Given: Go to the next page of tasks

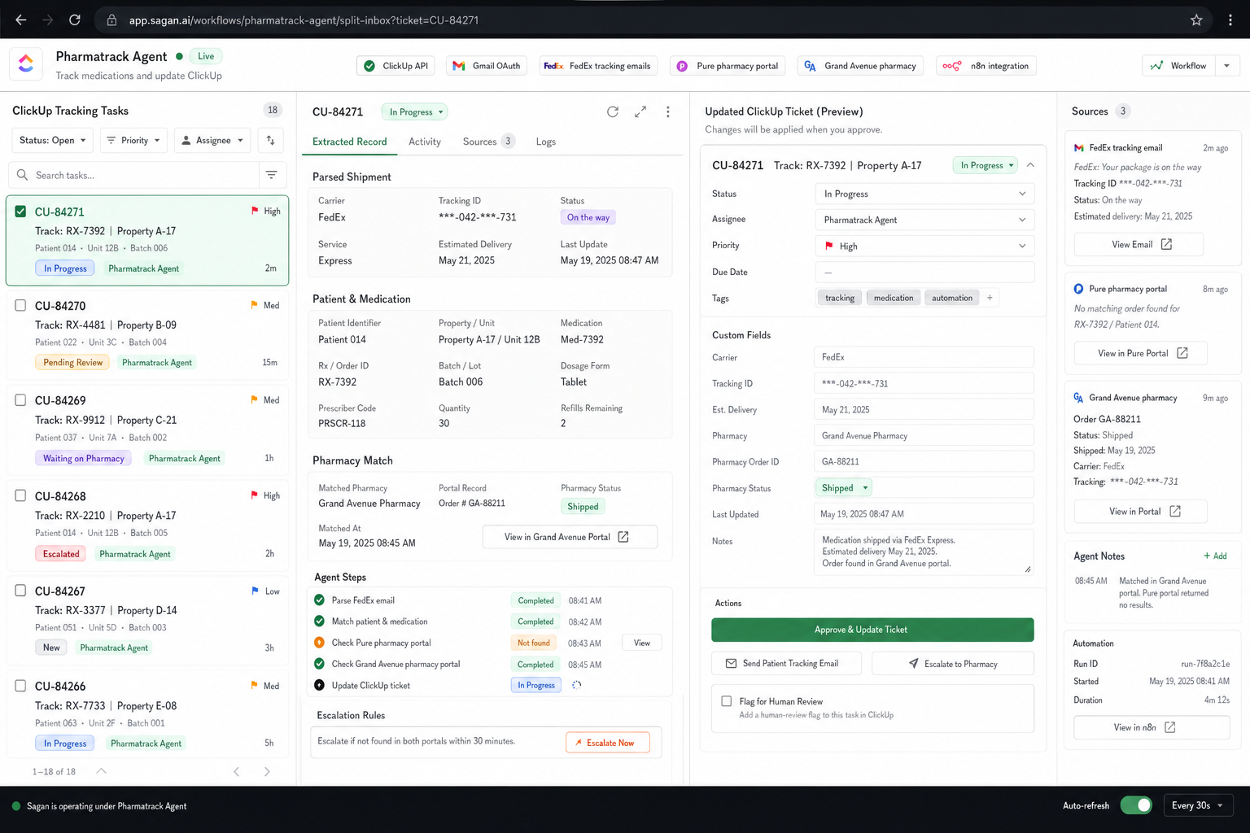Looking at the screenshot, I should (267, 771).
